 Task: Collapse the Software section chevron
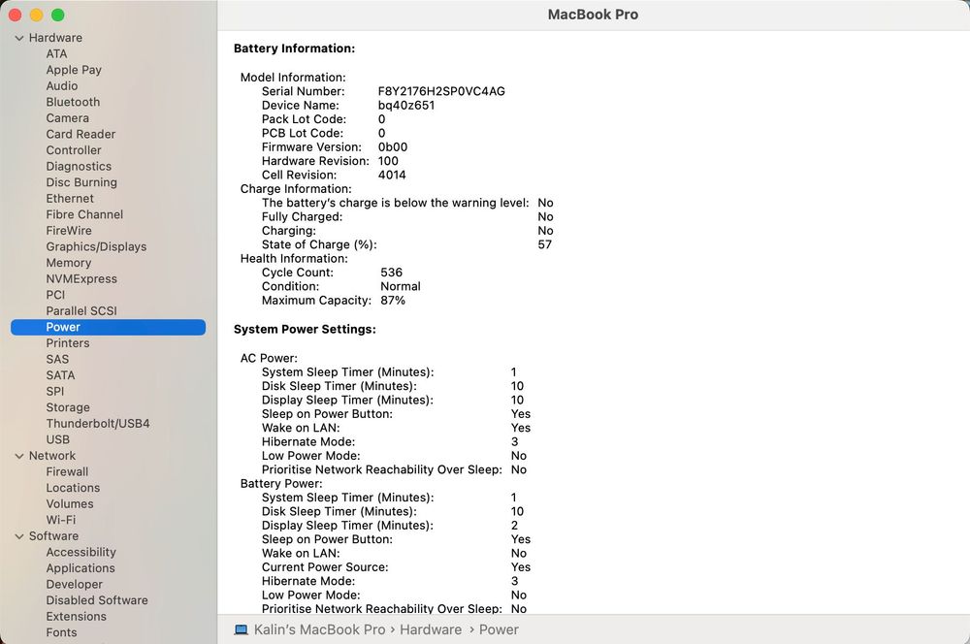pyautogui.click(x=19, y=536)
